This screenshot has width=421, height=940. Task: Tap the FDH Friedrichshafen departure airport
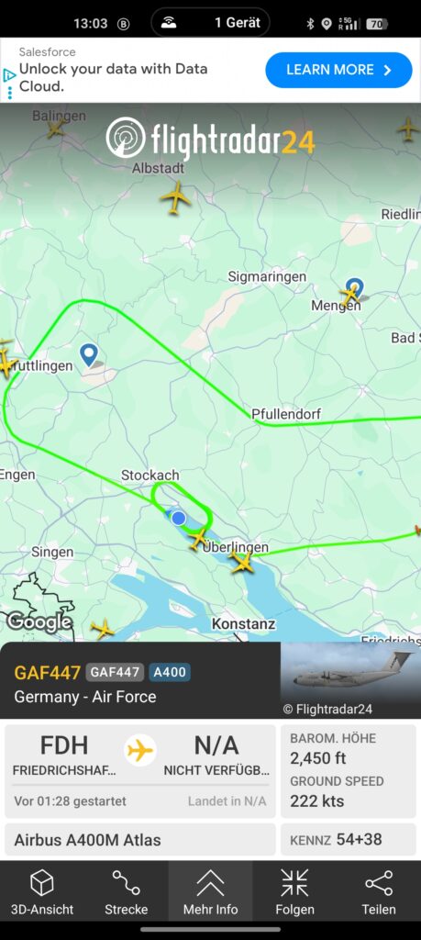[x=64, y=755]
